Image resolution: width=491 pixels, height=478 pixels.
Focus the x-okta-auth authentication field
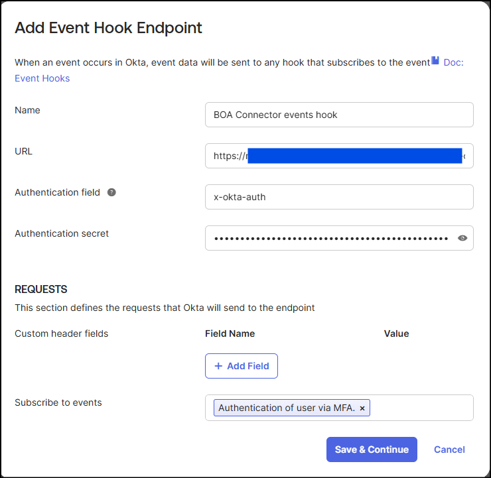(x=339, y=197)
